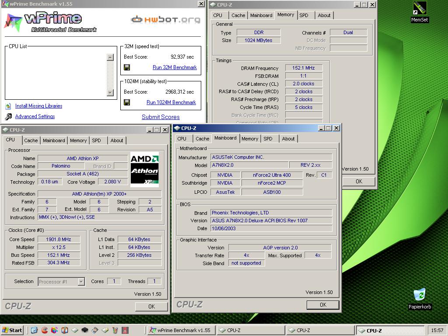The height and width of the screenshot is (336, 448).
Task: Open the Processor #1 selection dropdown
Action: pos(81,282)
